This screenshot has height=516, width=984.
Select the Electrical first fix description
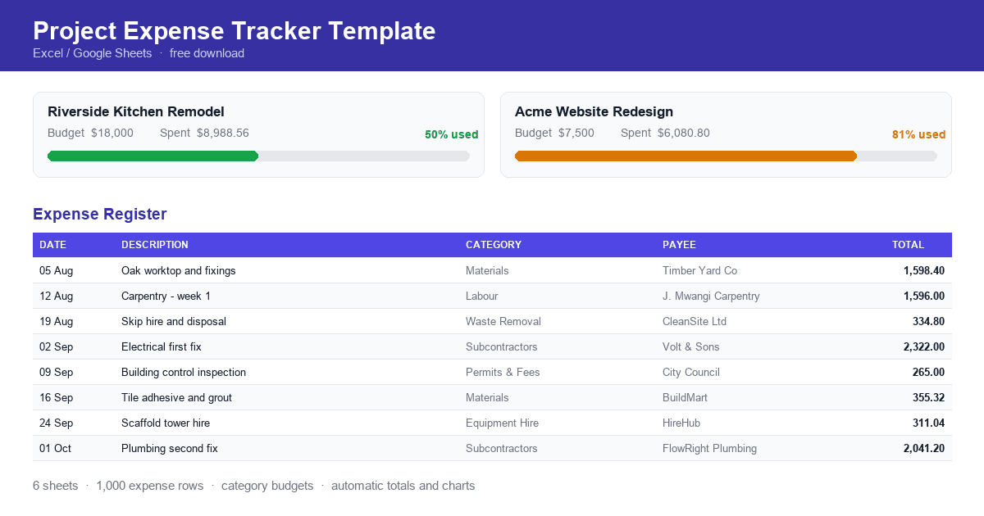coord(162,346)
